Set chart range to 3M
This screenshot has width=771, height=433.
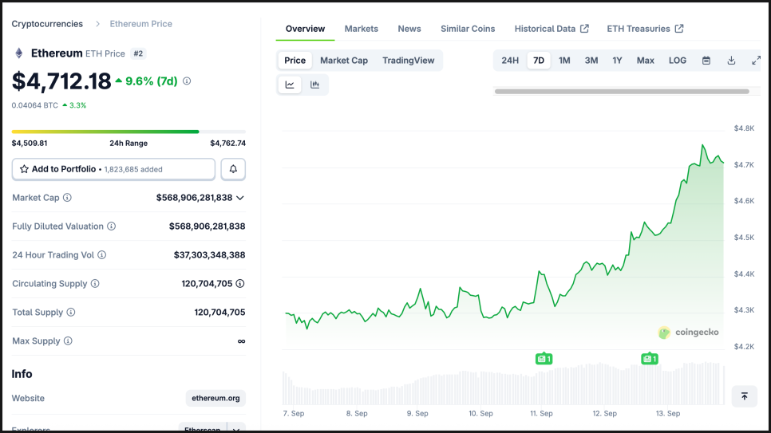591,61
